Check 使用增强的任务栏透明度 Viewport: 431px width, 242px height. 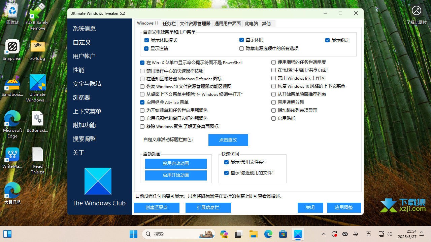(273, 62)
